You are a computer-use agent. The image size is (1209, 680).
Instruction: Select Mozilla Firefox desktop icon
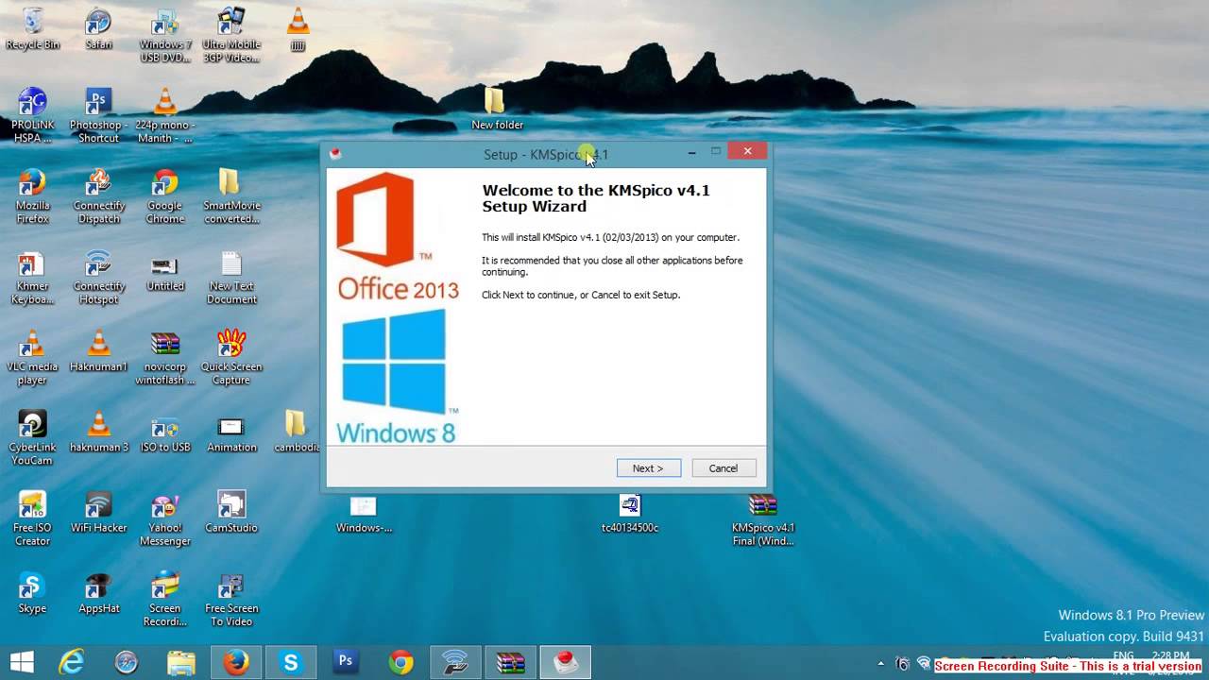tap(32, 196)
